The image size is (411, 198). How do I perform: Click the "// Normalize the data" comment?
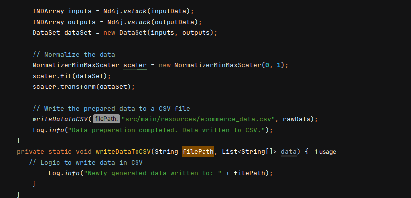73,54
